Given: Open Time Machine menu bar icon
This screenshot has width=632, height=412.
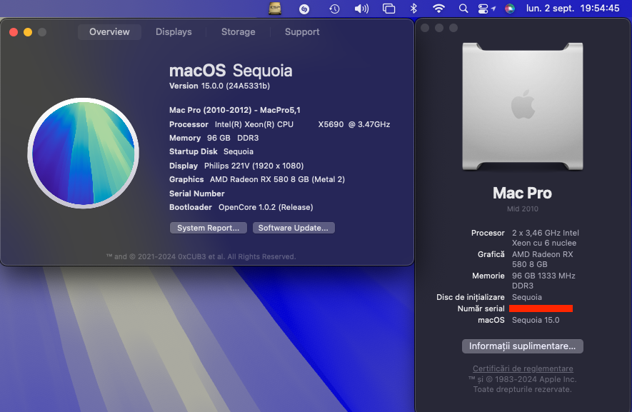Looking at the screenshot, I should coord(334,9).
